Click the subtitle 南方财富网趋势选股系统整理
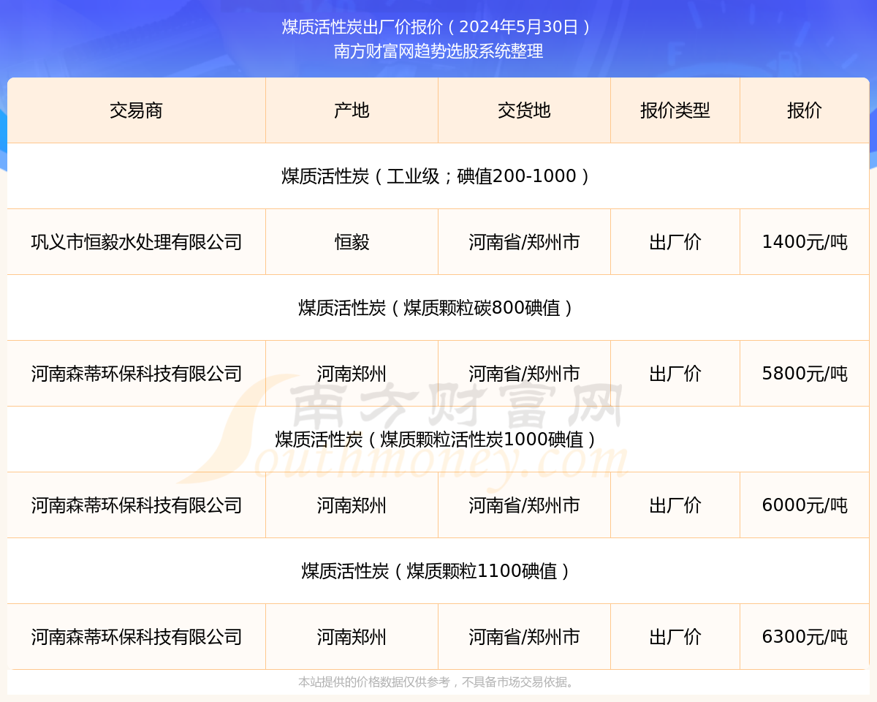This screenshot has width=877, height=702. click(438, 51)
